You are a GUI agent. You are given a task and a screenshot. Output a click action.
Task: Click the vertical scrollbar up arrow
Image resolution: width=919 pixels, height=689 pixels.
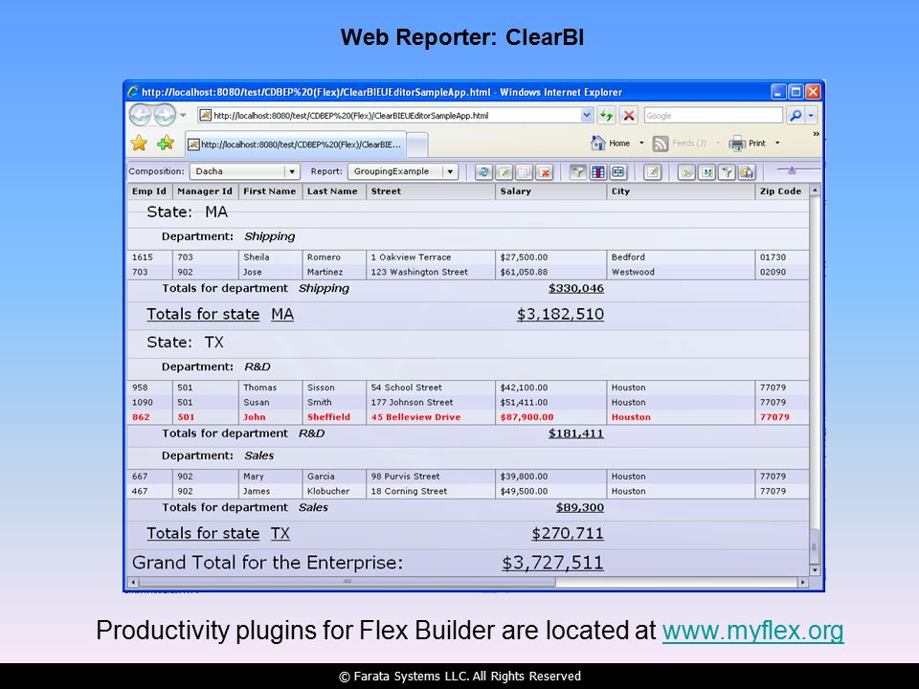pyautogui.click(x=815, y=190)
